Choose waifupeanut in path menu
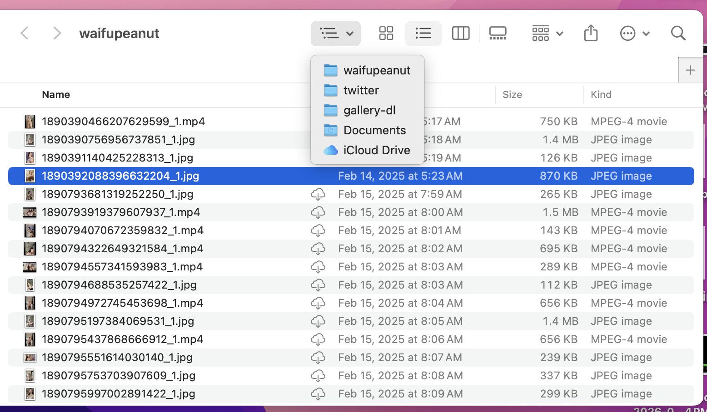707x412 pixels. [367, 70]
